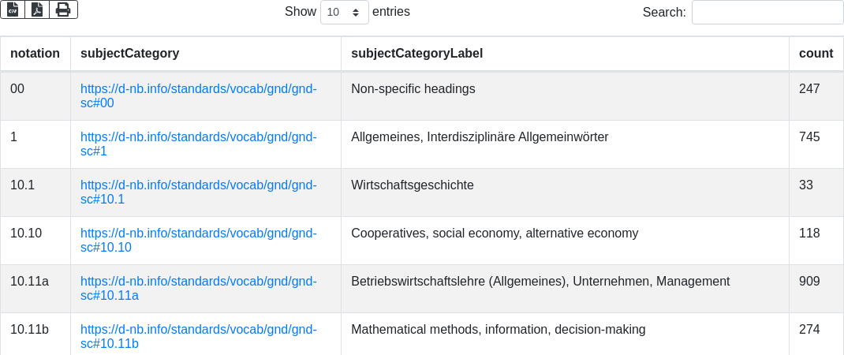Select the count cell showing 909
Image resolution: width=844 pixels, height=355 pixels.
(x=809, y=282)
